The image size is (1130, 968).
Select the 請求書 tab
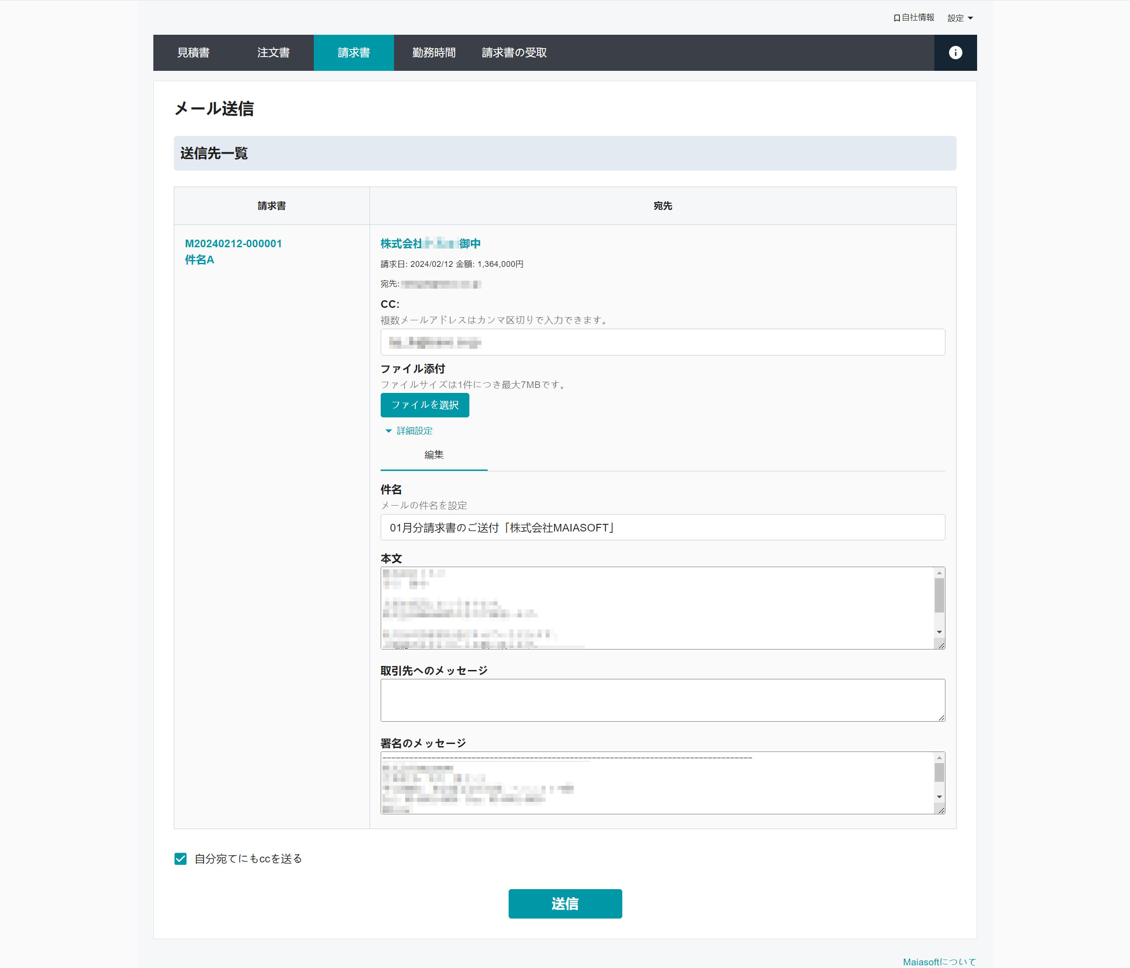click(353, 52)
